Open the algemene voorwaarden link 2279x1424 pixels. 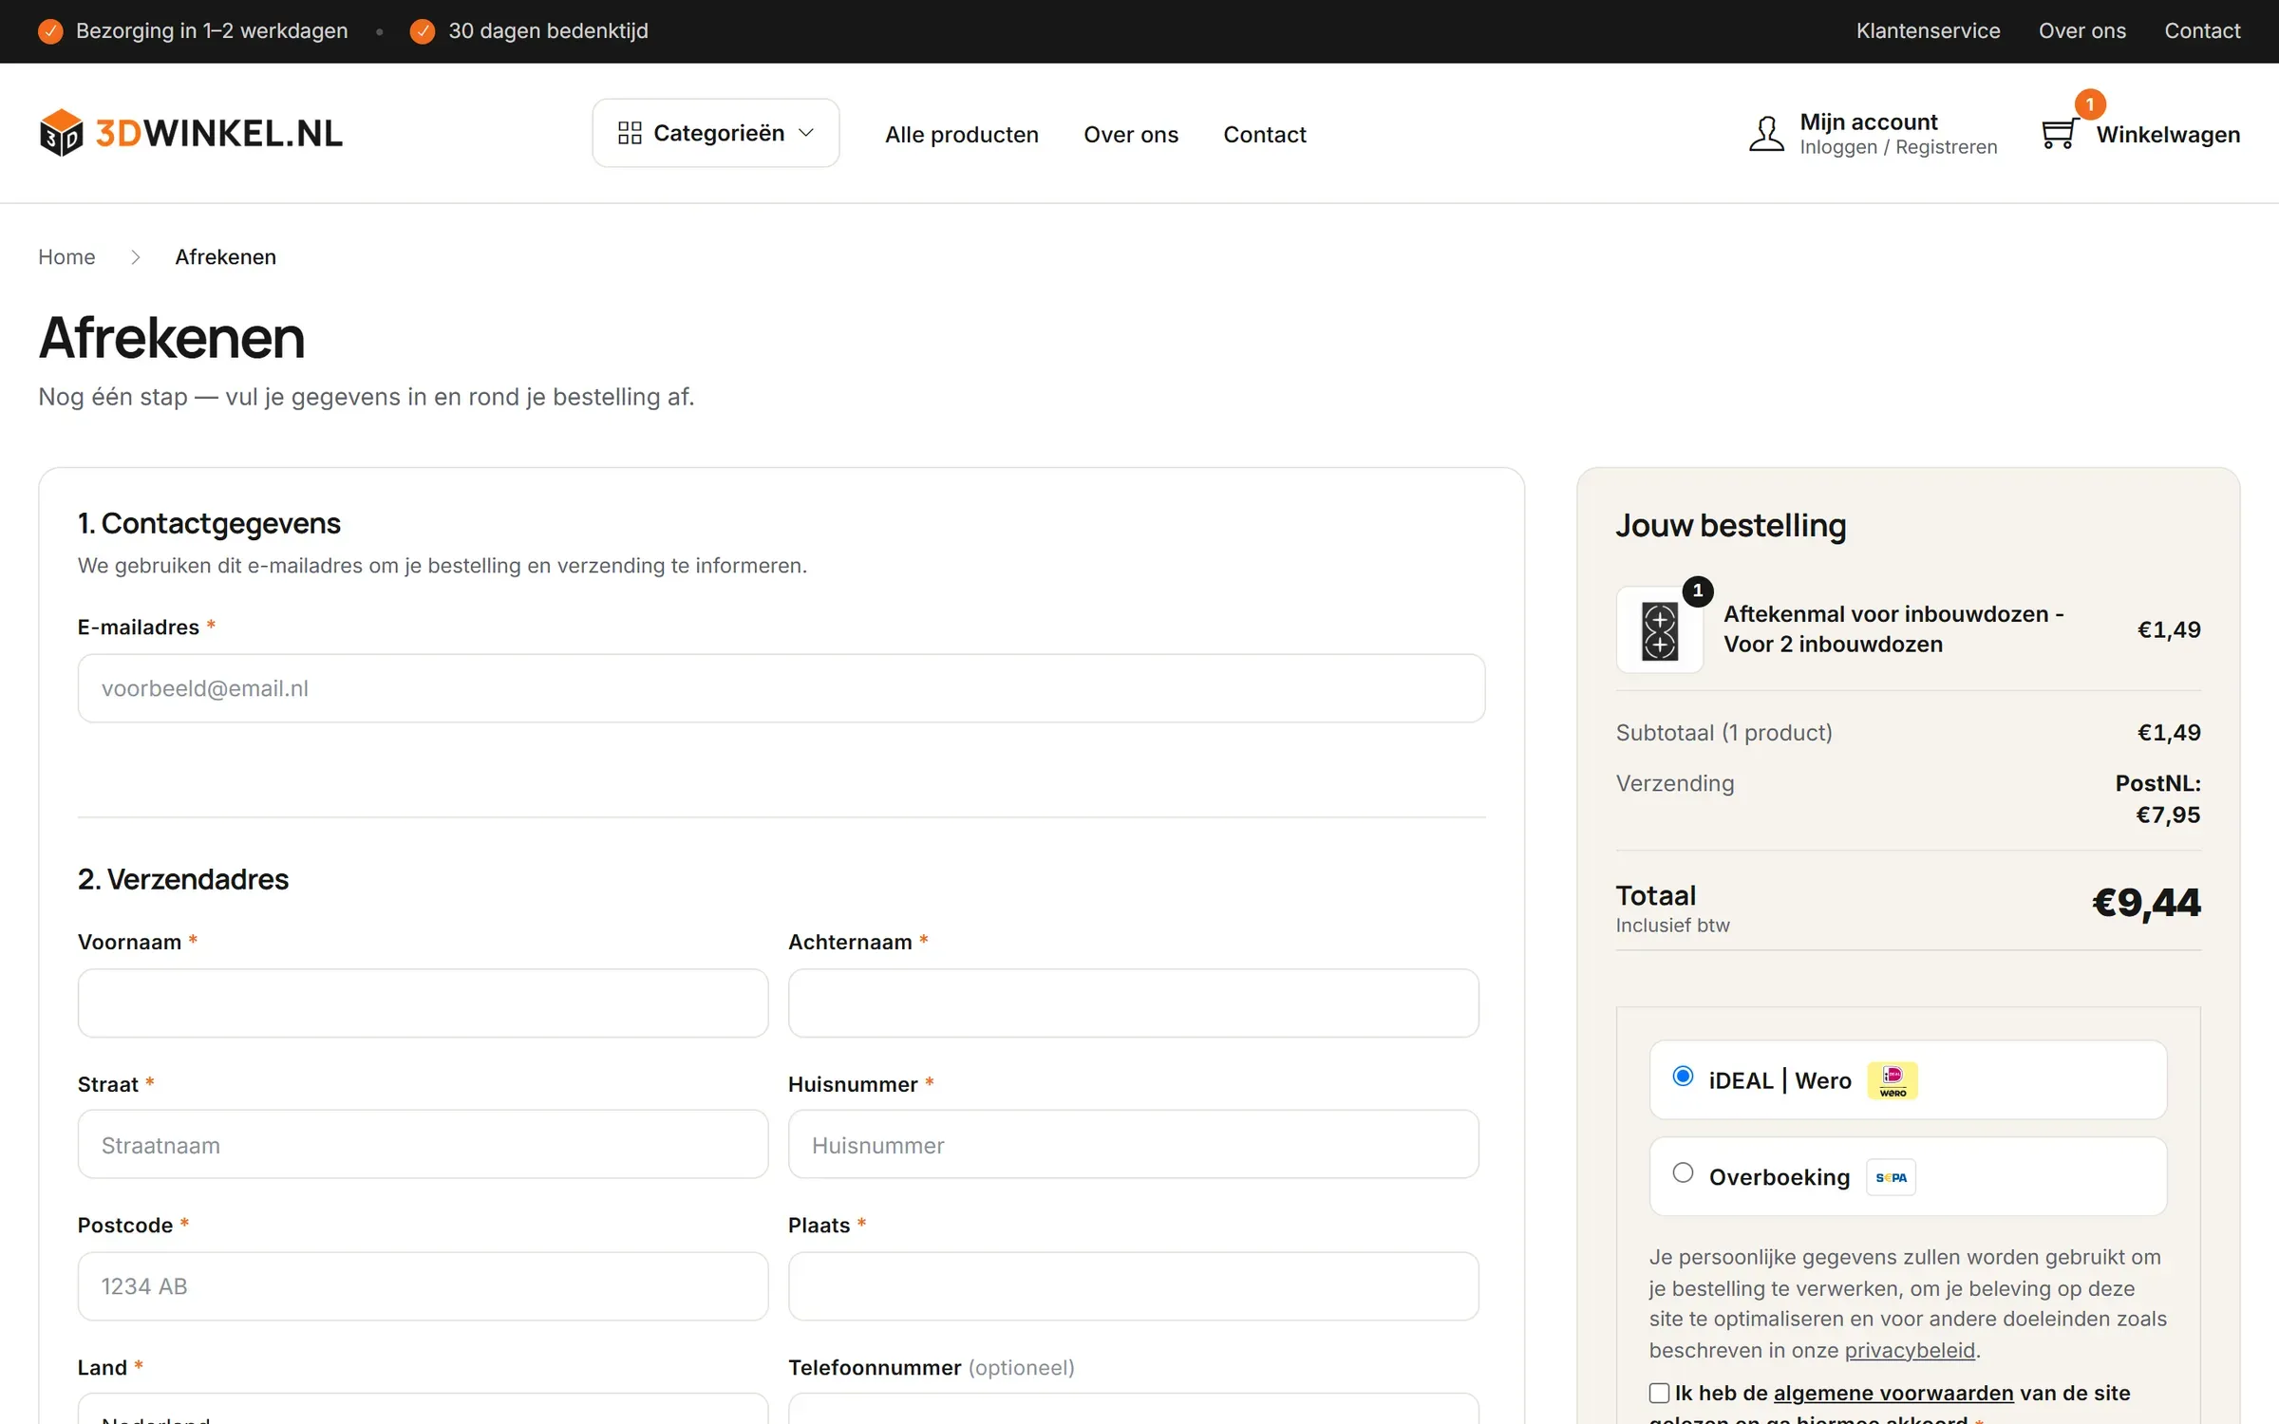[1893, 1393]
